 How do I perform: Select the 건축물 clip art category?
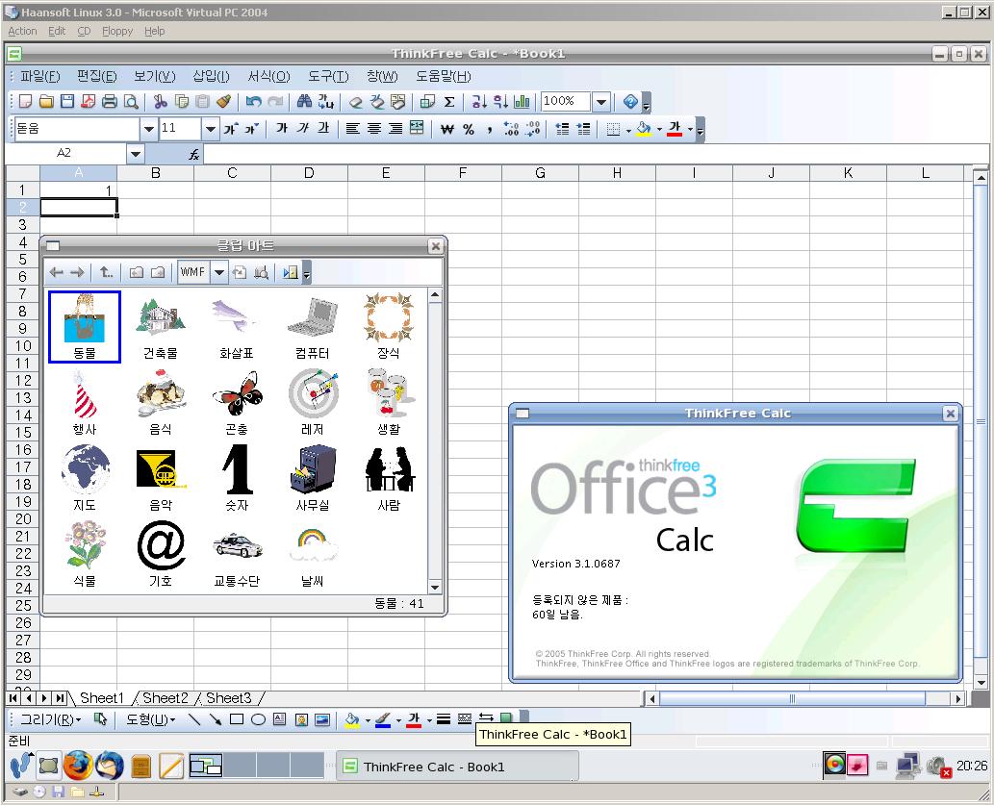(161, 327)
